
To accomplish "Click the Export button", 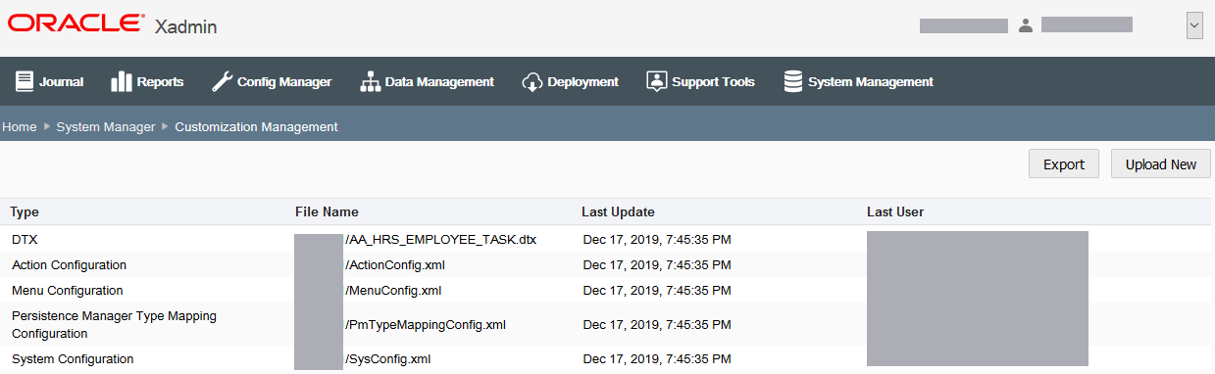I will click(x=1064, y=164).
